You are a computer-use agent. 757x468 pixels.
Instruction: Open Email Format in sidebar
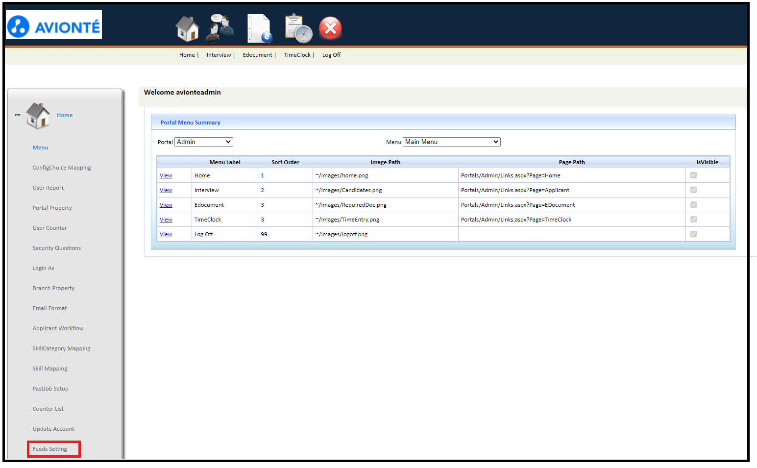pyautogui.click(x=50, y=308)
